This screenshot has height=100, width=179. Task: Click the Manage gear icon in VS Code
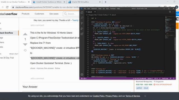(x=82, y=74)
